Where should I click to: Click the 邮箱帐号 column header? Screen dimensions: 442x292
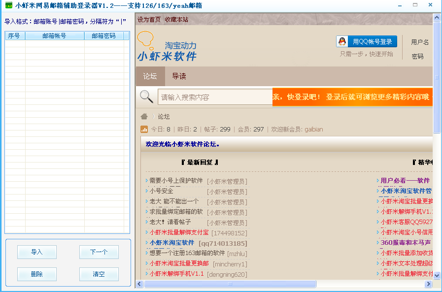tap(54, 35)
